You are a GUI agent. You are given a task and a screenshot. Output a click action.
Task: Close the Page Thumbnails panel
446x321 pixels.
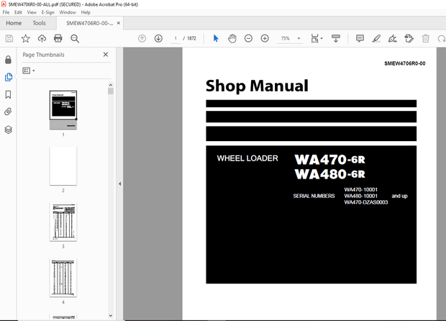pyautogui.click(x=106, y=55)
